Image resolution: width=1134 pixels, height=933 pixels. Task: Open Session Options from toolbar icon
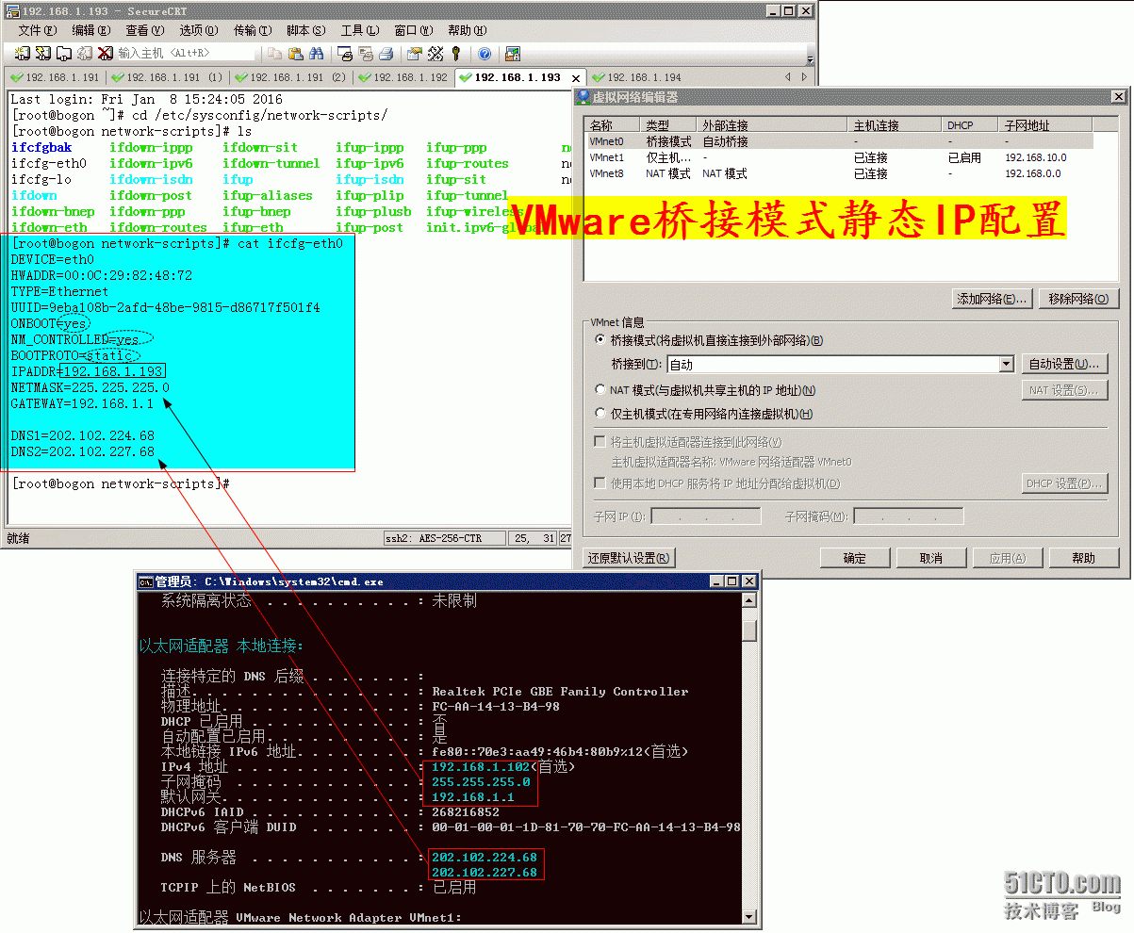[x=415, y=54]
